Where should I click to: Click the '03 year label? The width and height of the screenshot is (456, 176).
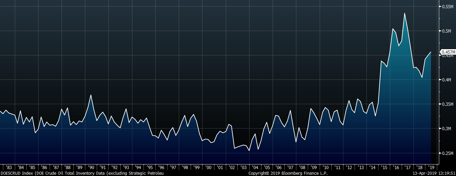pos(244,167)
